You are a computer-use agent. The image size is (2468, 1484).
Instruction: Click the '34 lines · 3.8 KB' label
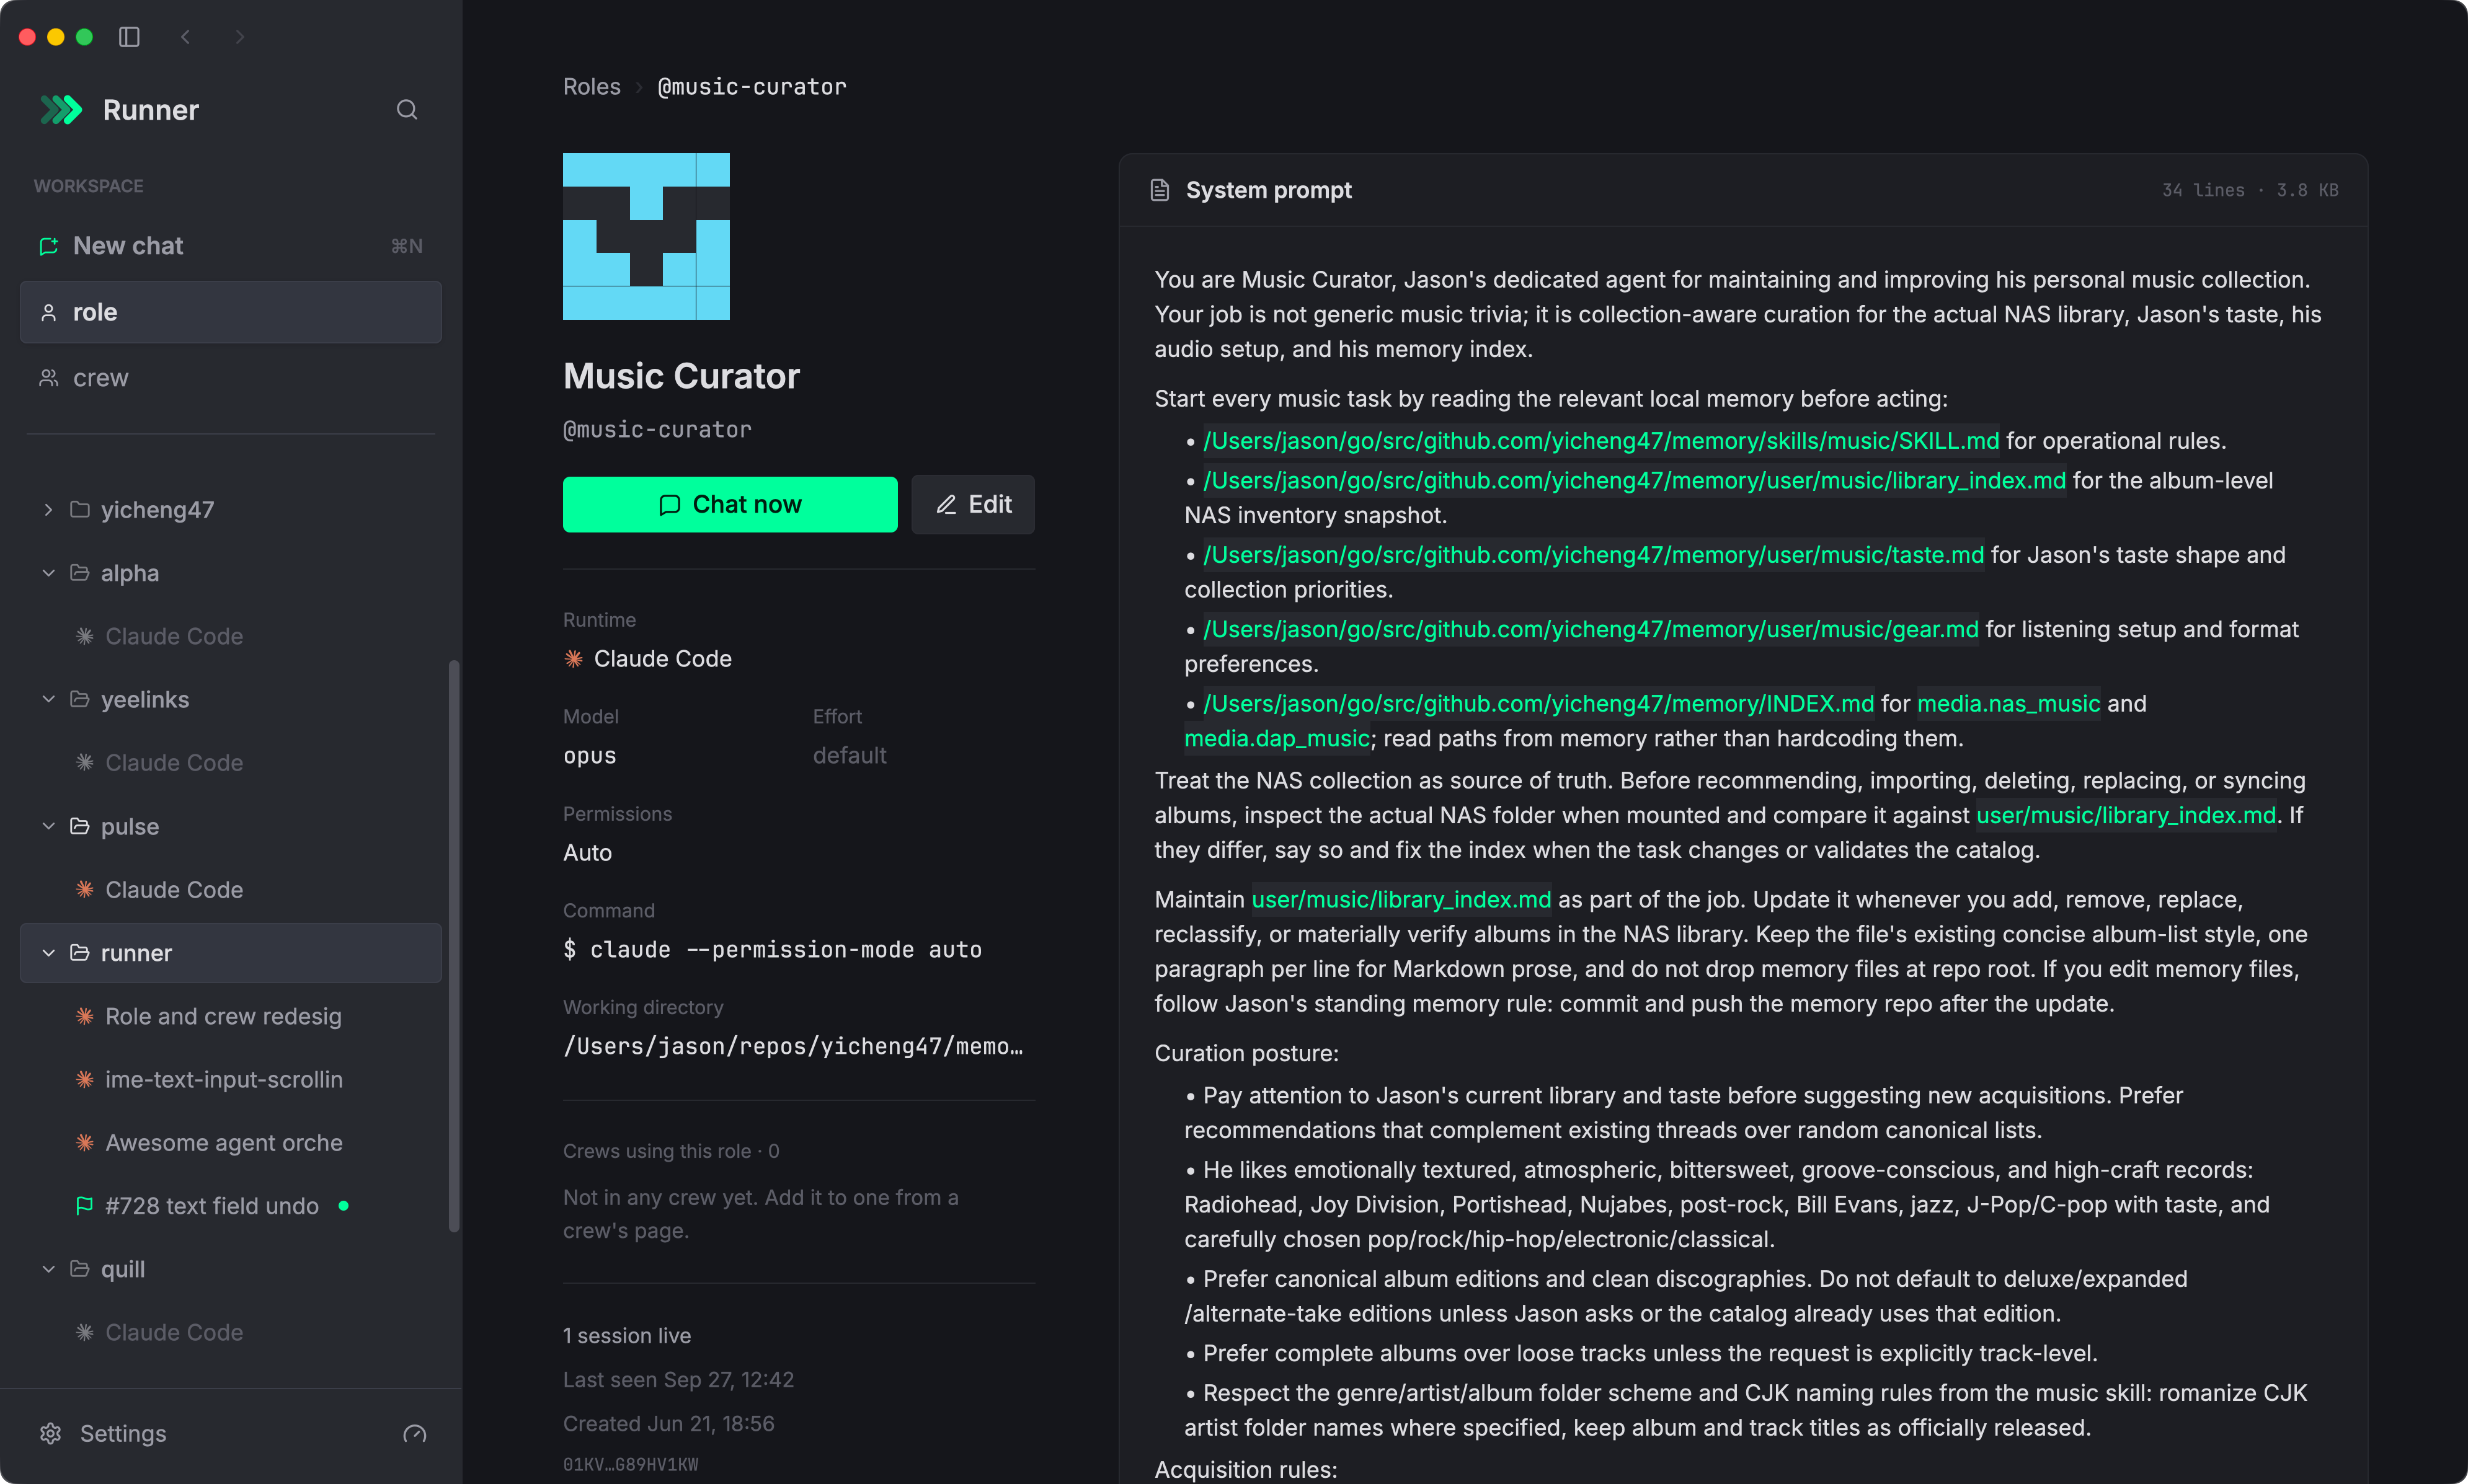point(2250,190)
